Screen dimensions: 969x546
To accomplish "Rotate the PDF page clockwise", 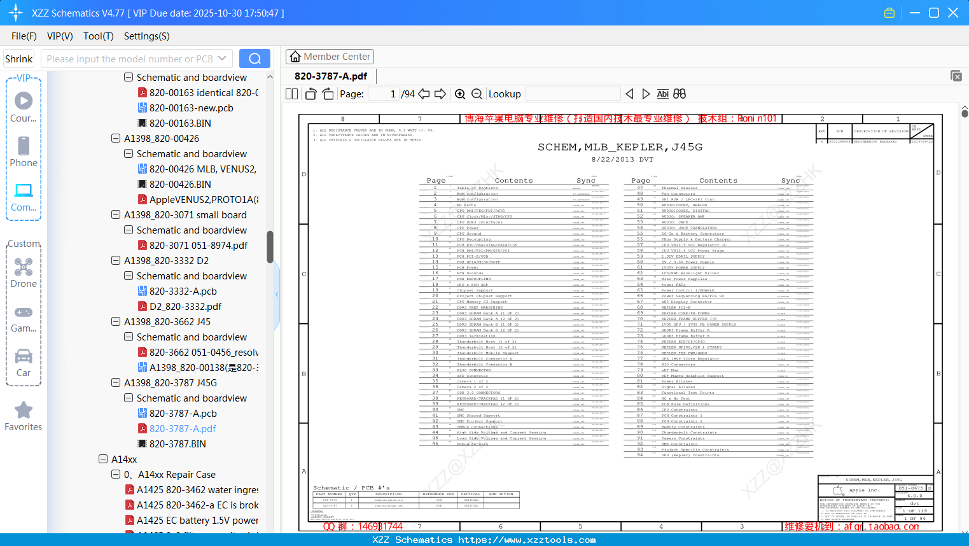I will tap(328, 94).
